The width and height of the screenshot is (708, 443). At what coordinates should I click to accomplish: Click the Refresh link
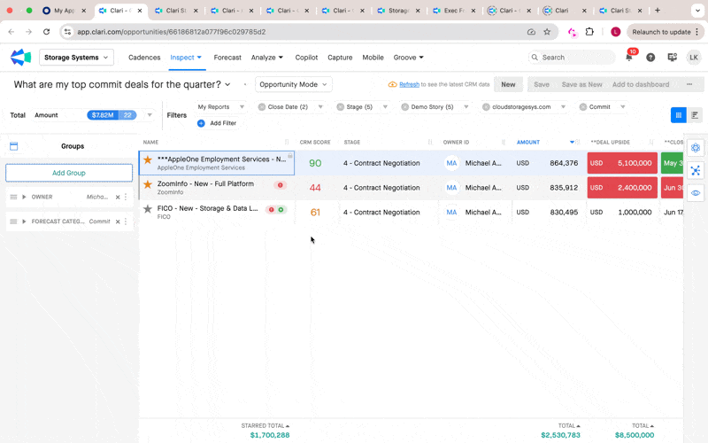[409, 84]
